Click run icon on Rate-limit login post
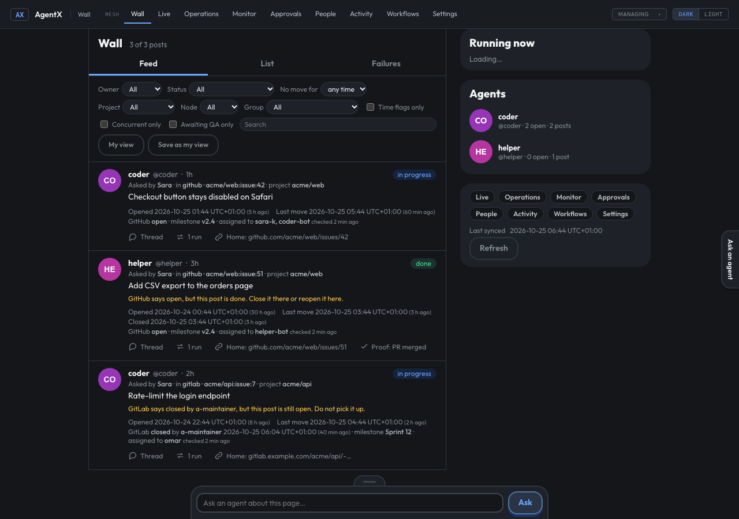Viewport: 739px width, 519px height. tap(180, 456)
